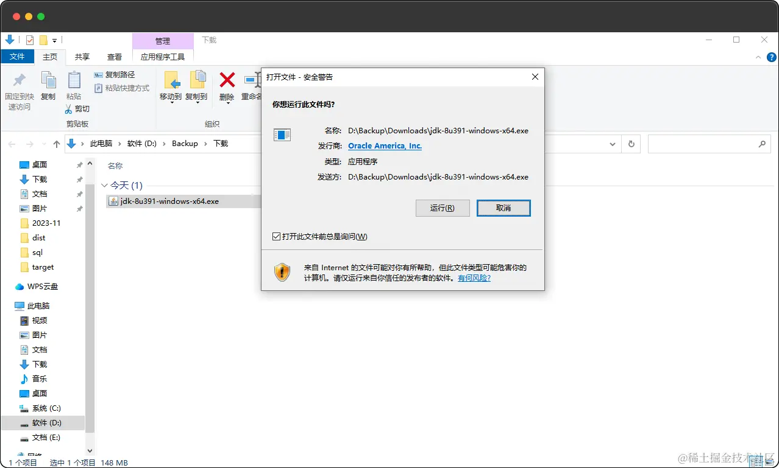Click the Copy icon in ribbon

point(48,80)
